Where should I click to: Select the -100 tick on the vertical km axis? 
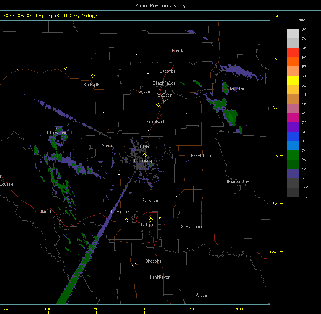click(x=272, y=252)
